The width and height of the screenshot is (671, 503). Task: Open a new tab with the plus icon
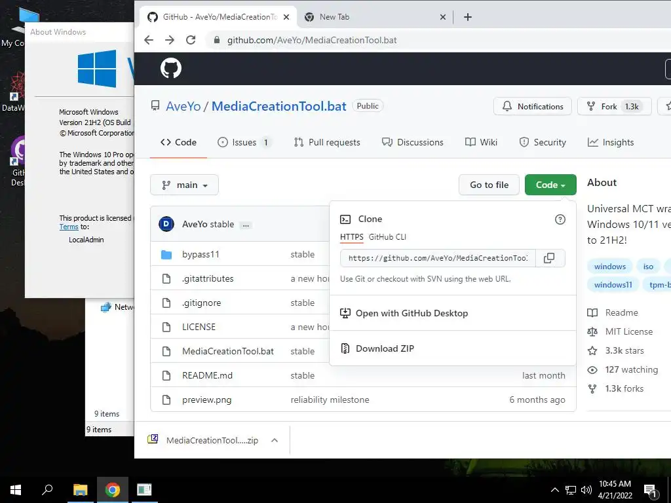[x=468, y=17]
